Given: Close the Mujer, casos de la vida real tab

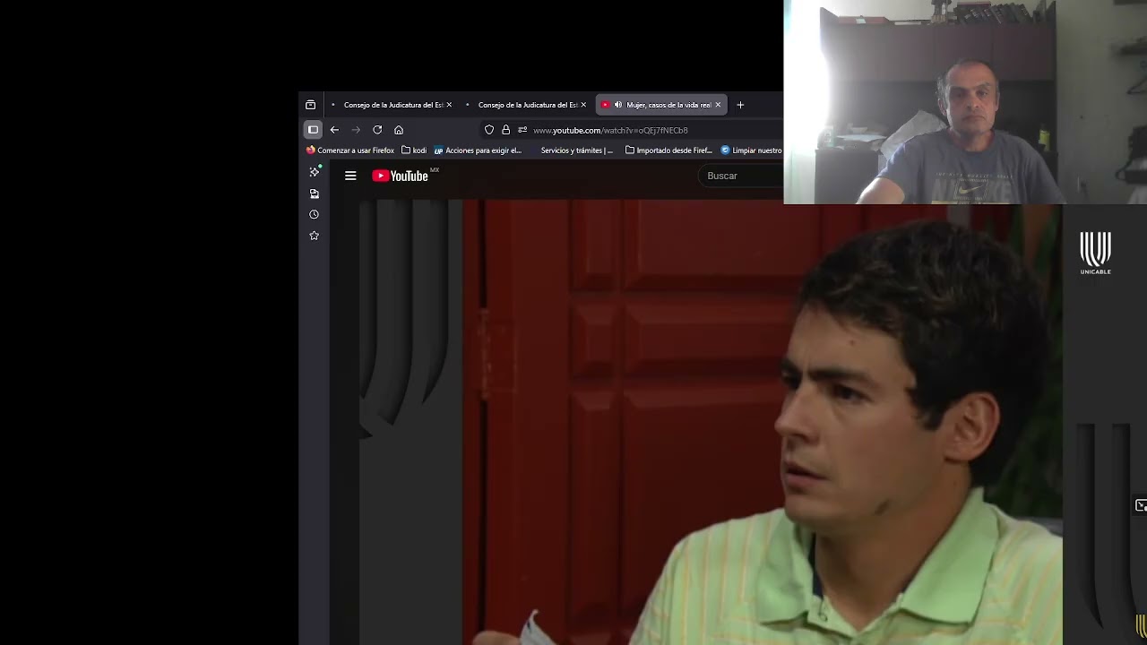Looking at the screenshot, I should [718, 105].
